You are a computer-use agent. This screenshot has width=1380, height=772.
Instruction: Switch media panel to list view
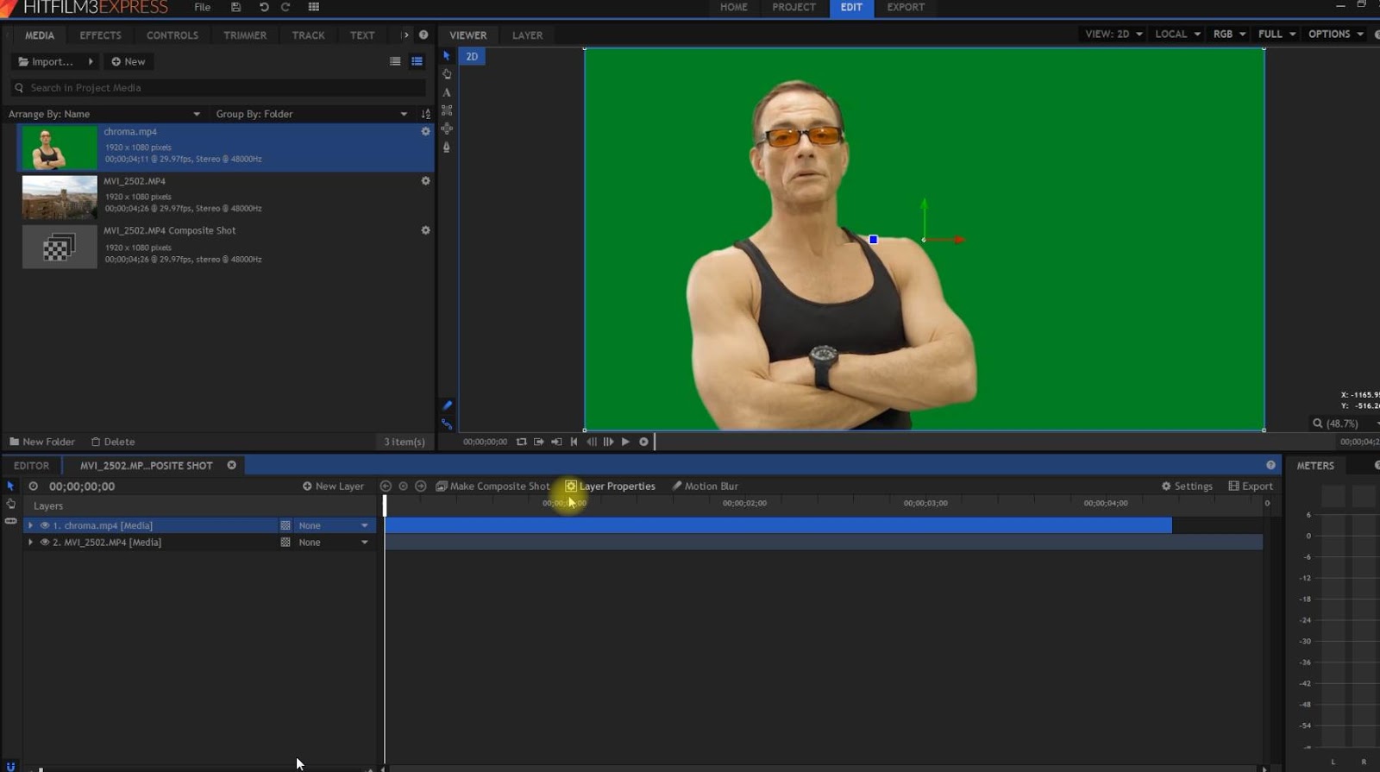click(x=395, y=61)
